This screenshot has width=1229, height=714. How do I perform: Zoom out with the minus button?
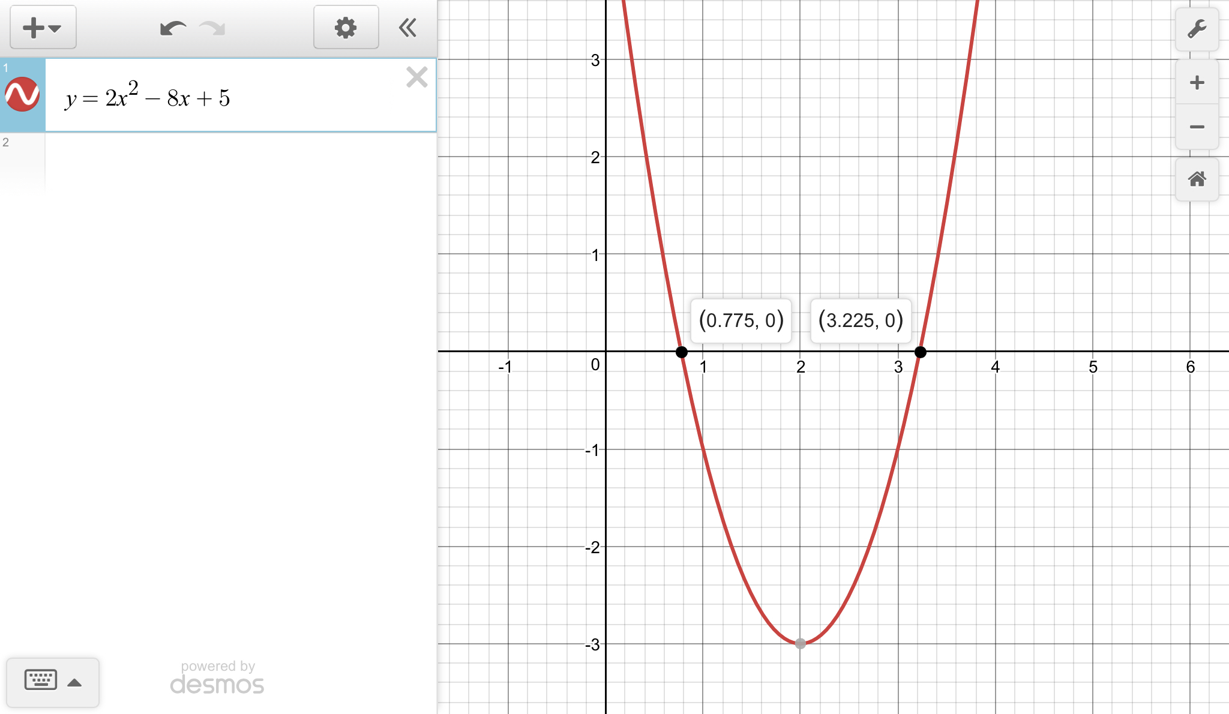tap(1197, 127)
